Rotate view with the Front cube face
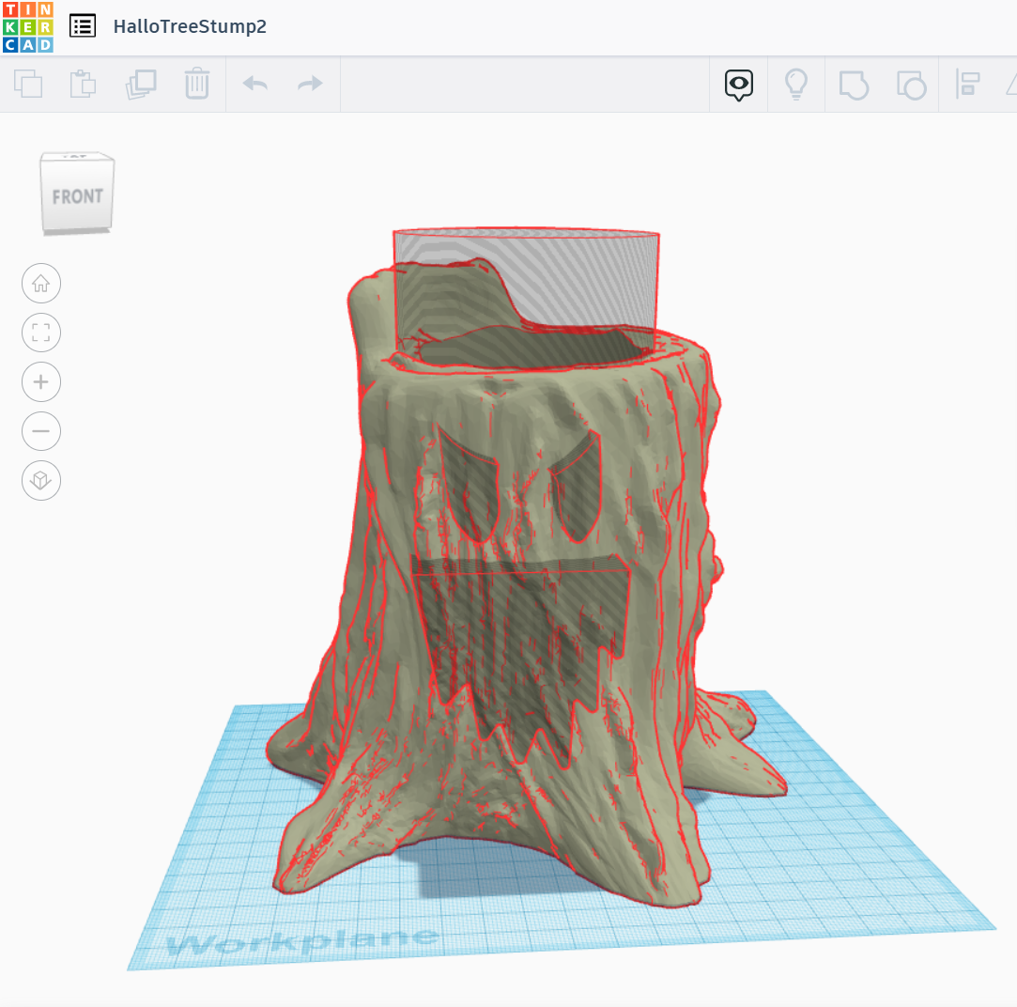Viewport: 1017px width, 1007px height. coord(77,194)
